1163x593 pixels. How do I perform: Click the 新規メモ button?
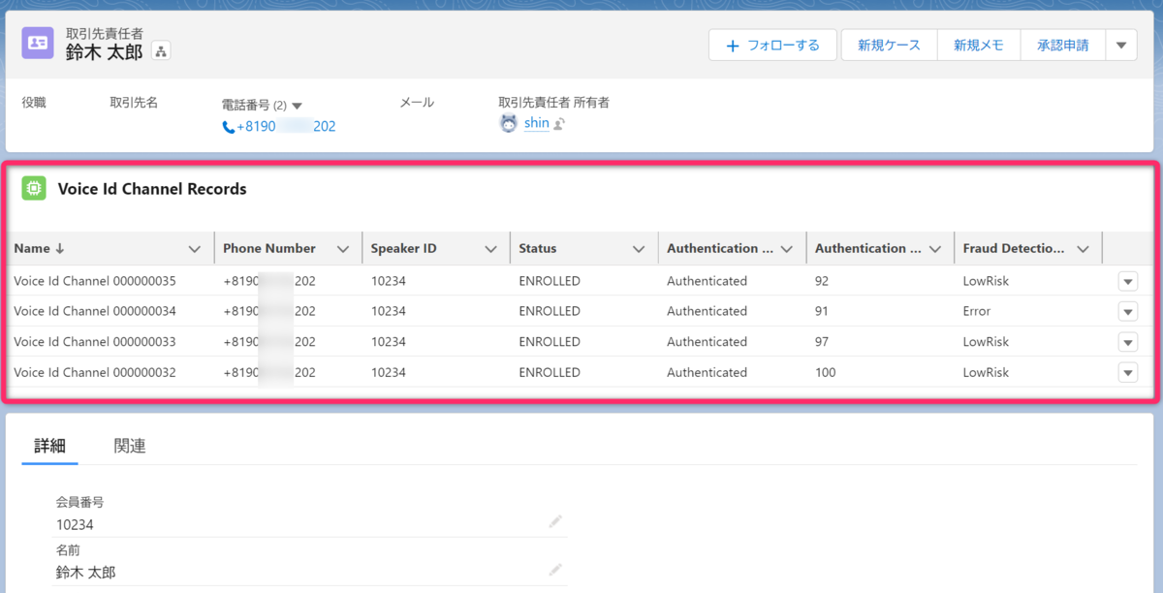pyautogui.click(x=979, y=45)
